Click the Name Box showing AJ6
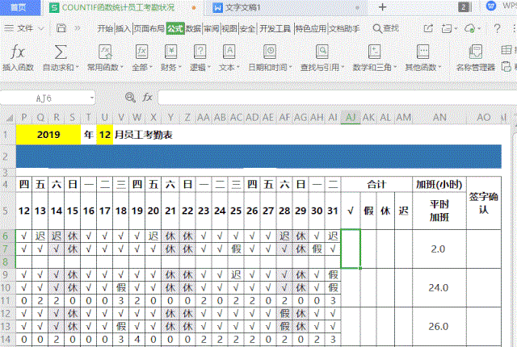This screenshot has width=517, height=347. (44, 98)
